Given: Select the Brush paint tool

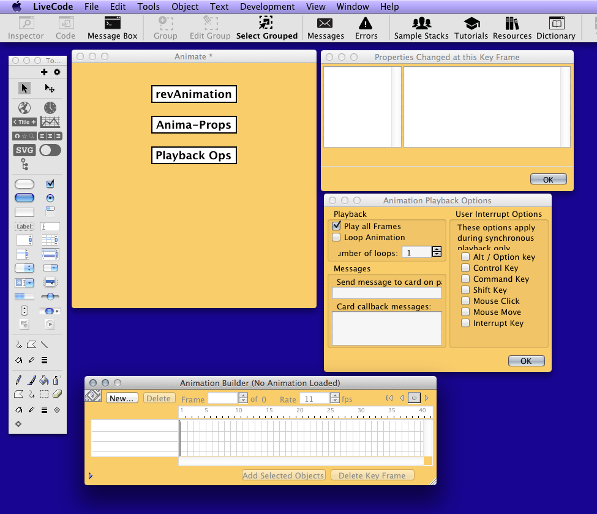Looking at the screenshot, I should point(32,380).
